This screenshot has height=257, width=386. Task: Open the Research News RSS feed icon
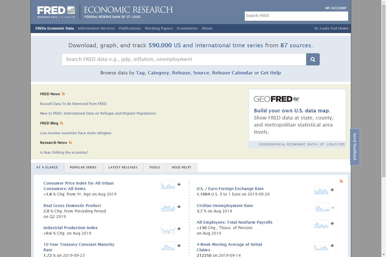tap(70, 142)
